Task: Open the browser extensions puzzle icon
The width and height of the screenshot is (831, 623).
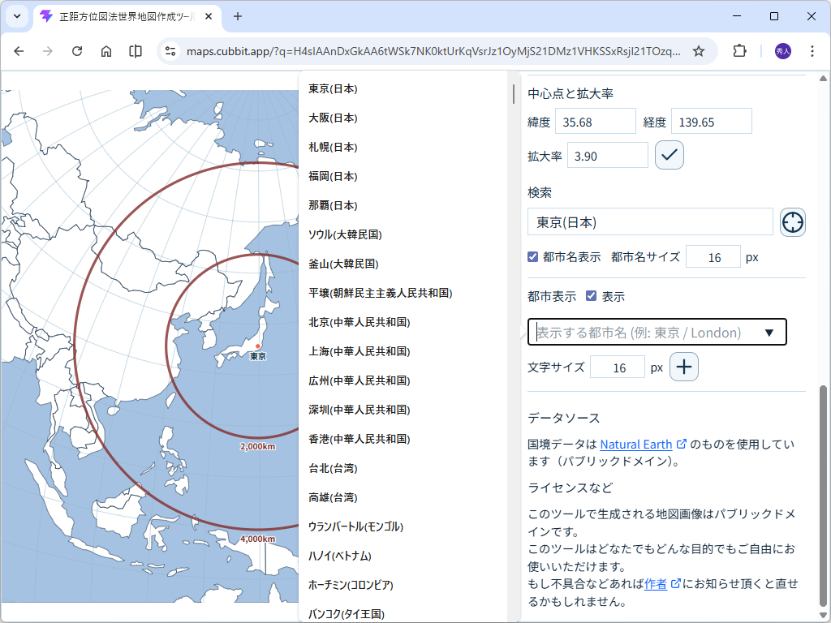Action: (739, 50)
